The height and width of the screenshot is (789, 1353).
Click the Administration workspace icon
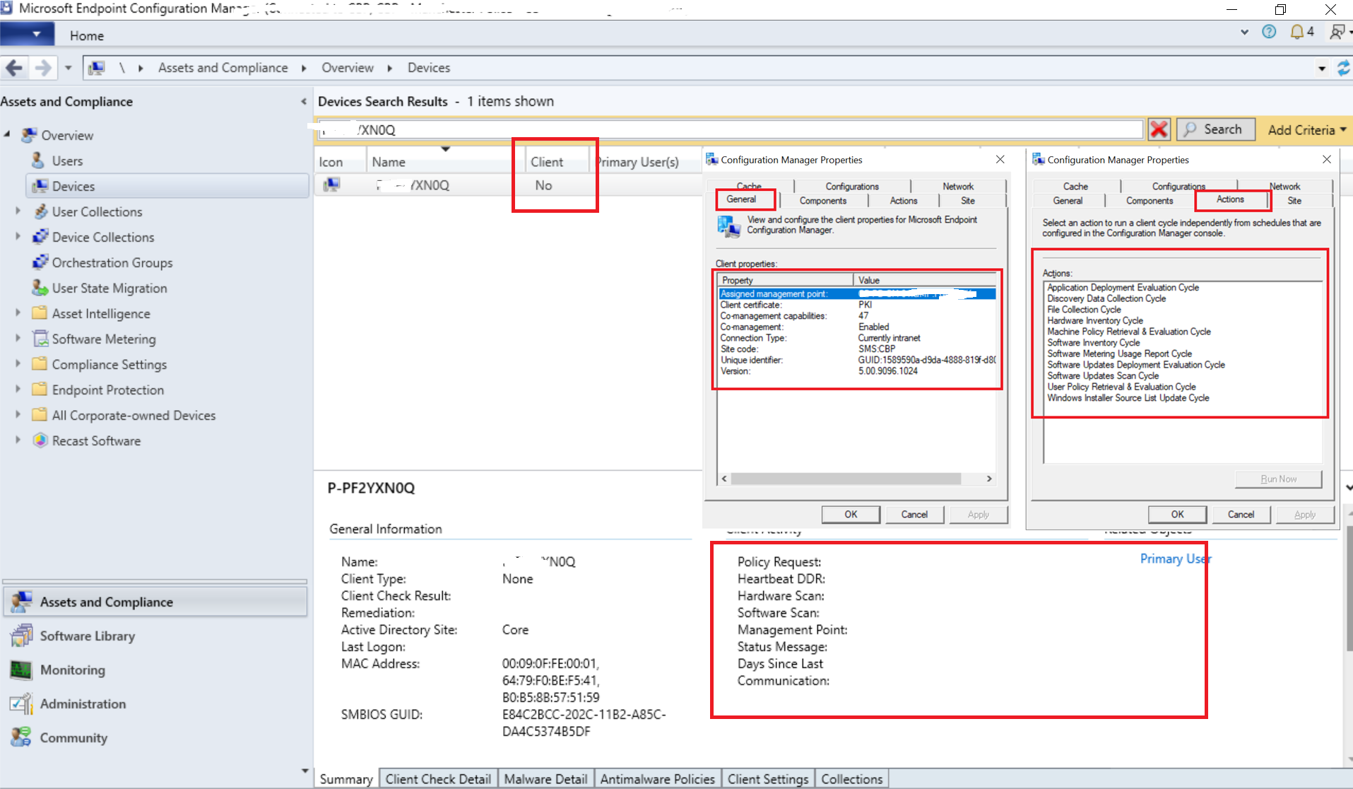click(21, 703)
